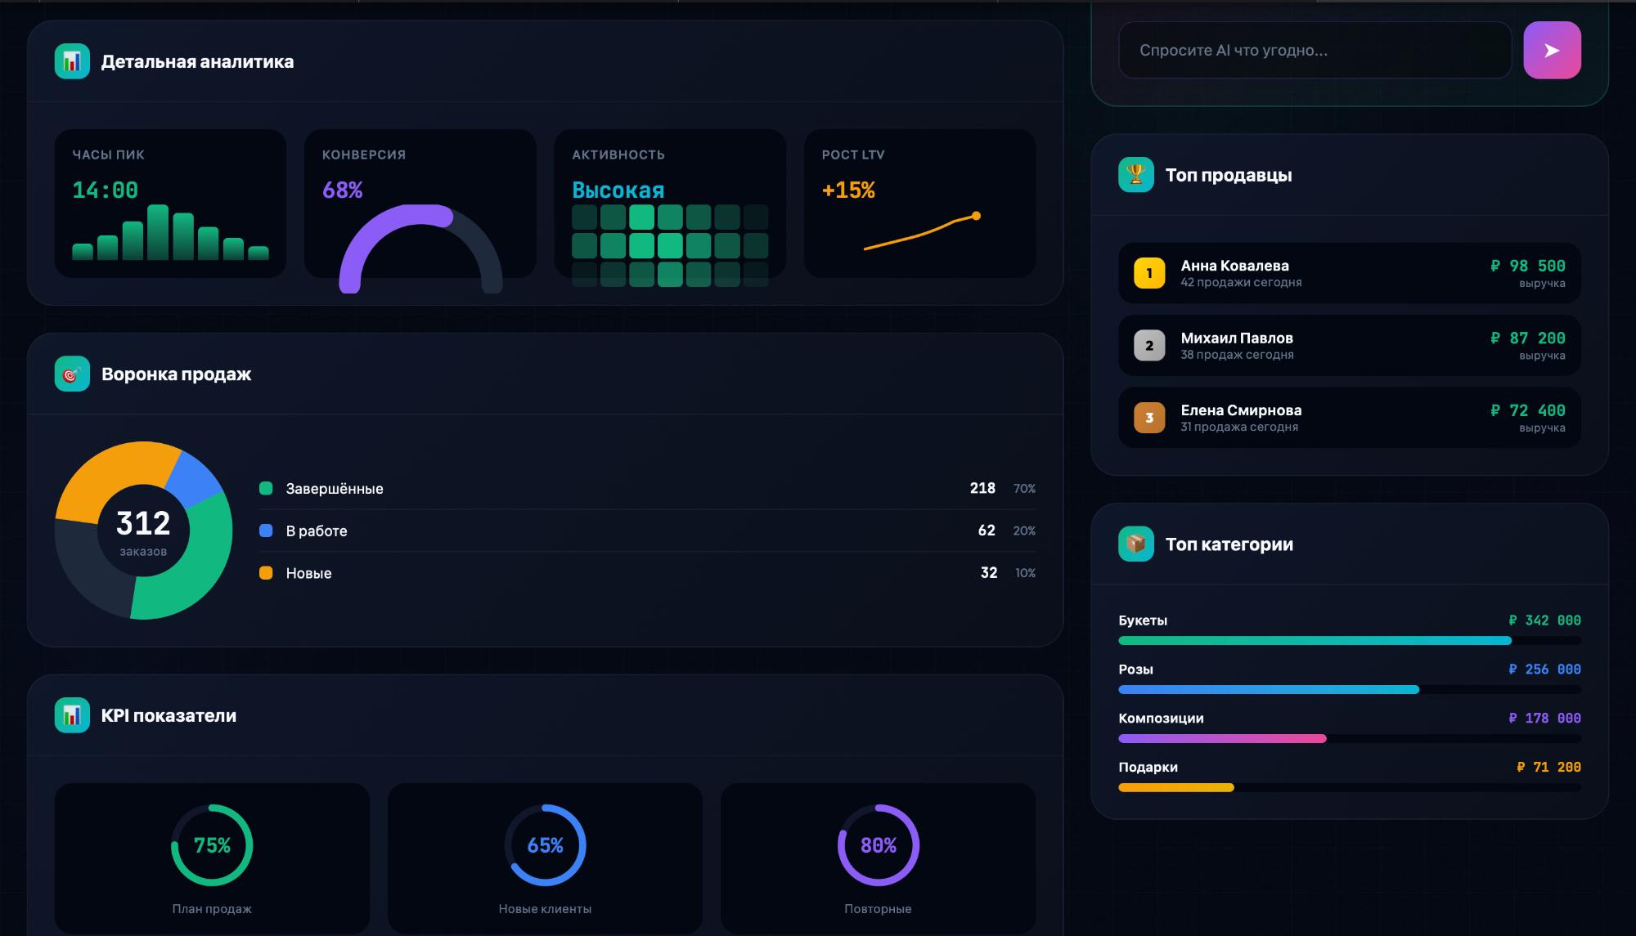Click the package icon in Топ категории panel
This screenshot has width=1636, height=936.
click(1138, 544)
